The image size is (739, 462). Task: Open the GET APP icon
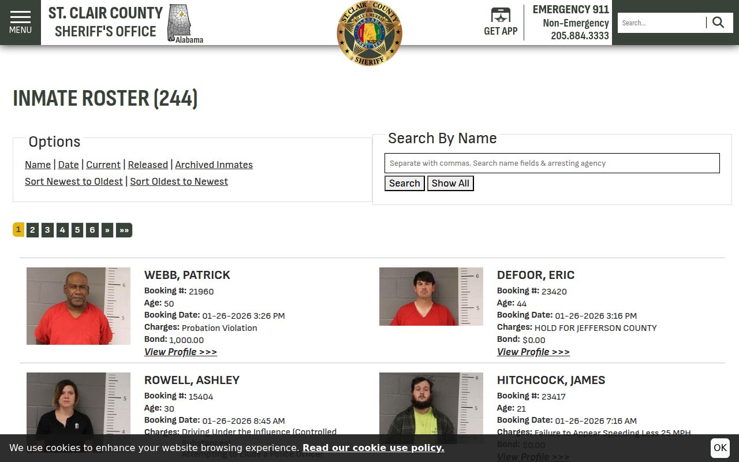coord(501,22)
